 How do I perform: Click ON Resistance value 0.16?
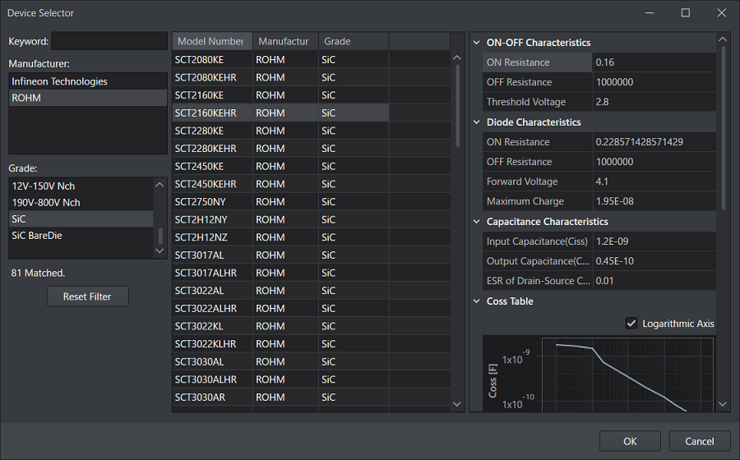click(x=654, y=62)
